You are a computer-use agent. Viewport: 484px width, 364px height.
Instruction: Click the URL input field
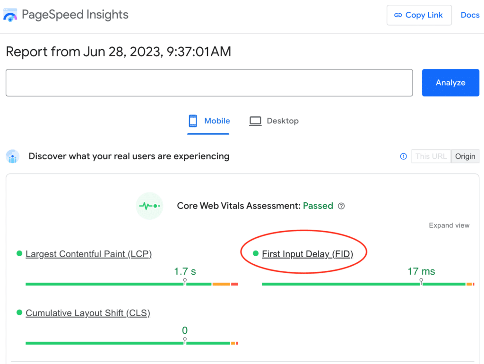(209, 83)
